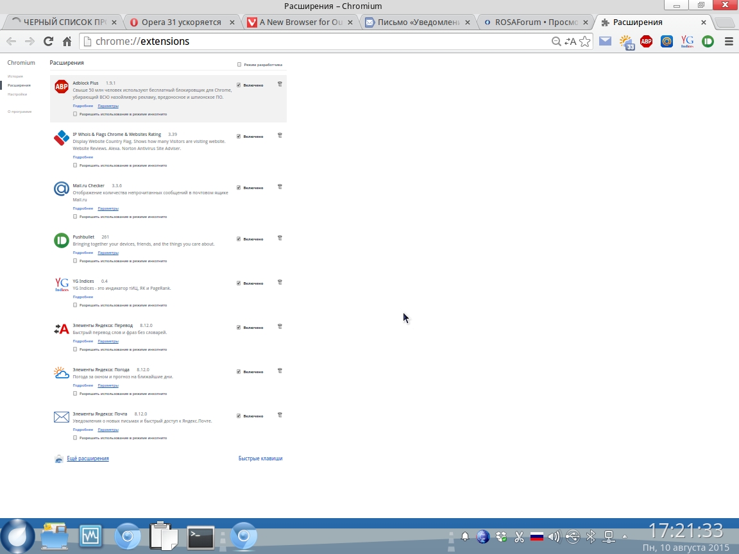Viewport: 739px width, 554px height.
Task: Open Яндекс Погода Параметры link
Action: point(108,386)
